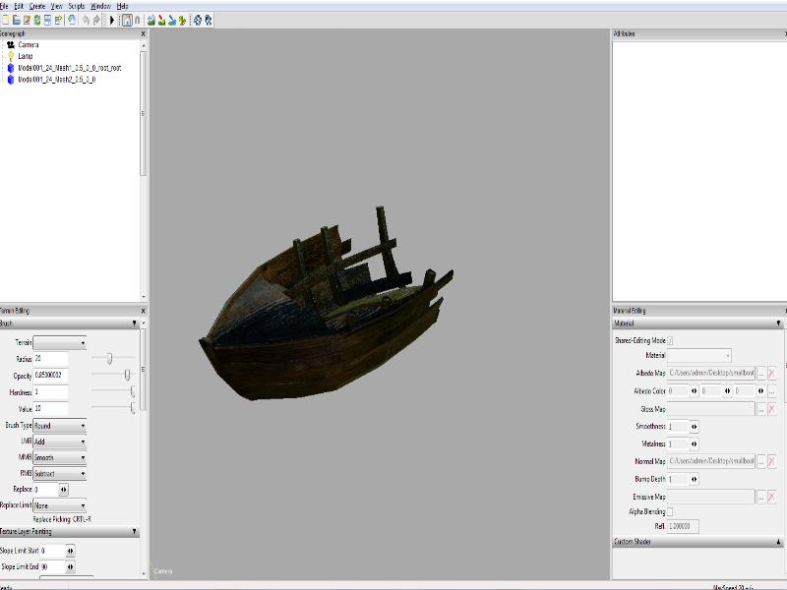Click the New scene icon in toolbar

[x=6, y=20]
